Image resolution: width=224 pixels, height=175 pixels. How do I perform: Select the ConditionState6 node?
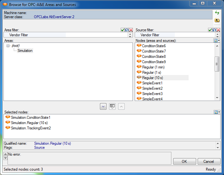coord(154,46)
